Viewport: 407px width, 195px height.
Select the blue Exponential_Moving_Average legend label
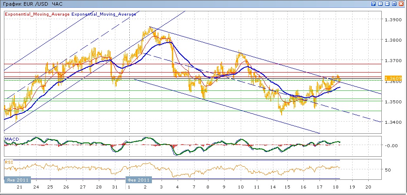(104, 14)
